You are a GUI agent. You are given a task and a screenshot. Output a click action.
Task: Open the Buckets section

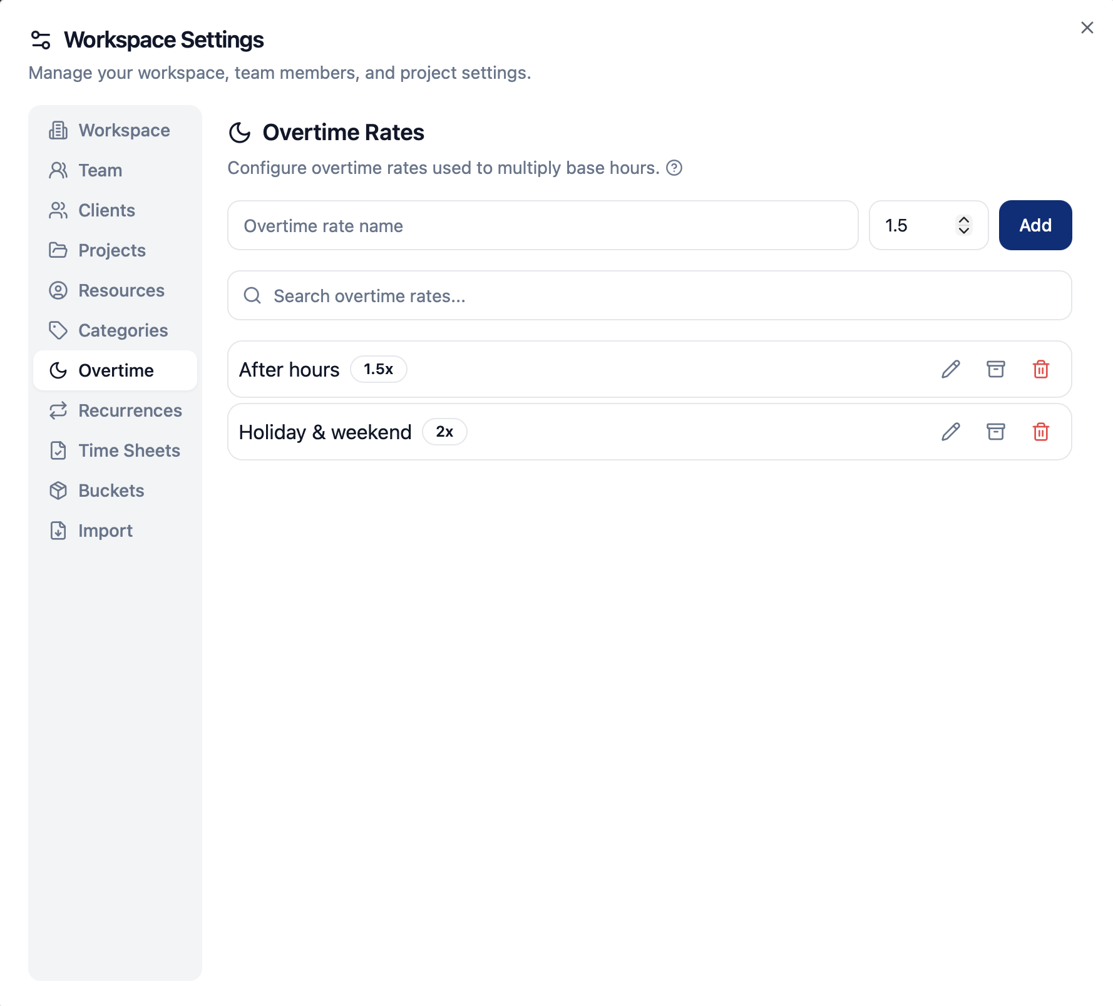[115, 490]
